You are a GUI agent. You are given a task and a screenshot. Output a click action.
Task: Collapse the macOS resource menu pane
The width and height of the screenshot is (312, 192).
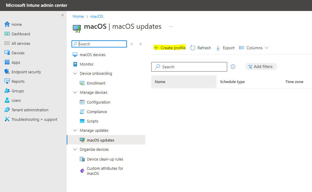141,44
